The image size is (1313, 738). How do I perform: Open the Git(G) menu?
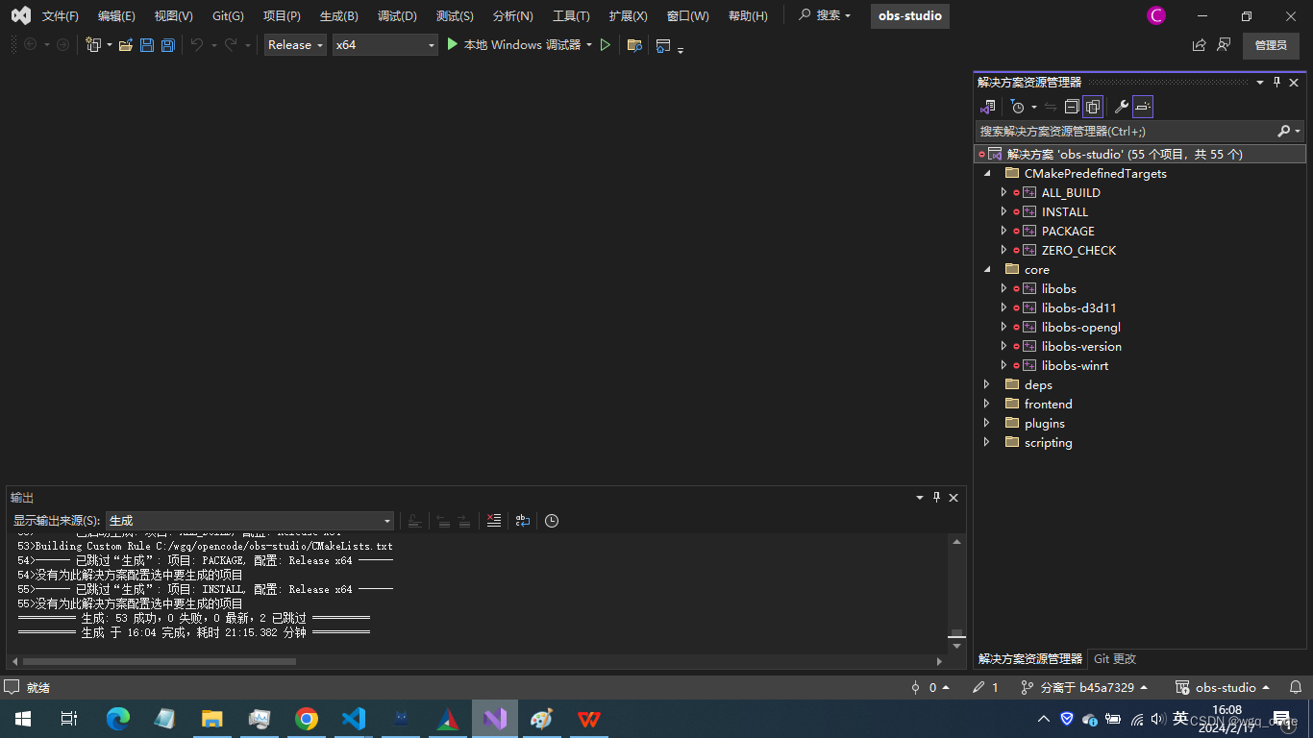(228, 16)
